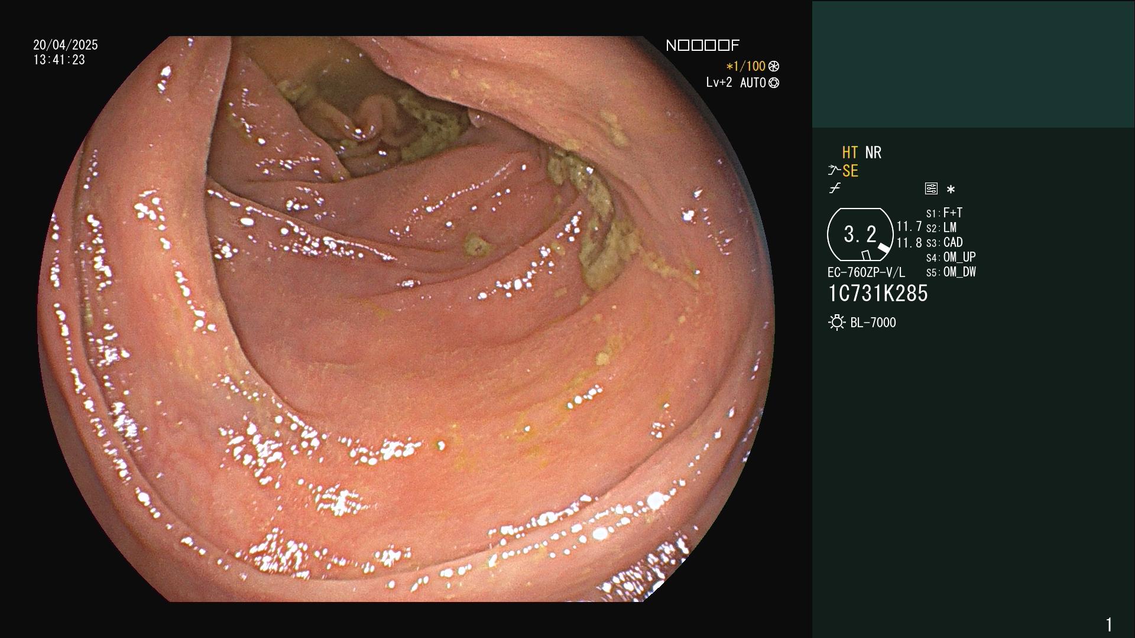Click the BL-7000 light source label
This screenshot has height=638, width=1135.
(873, 323)
